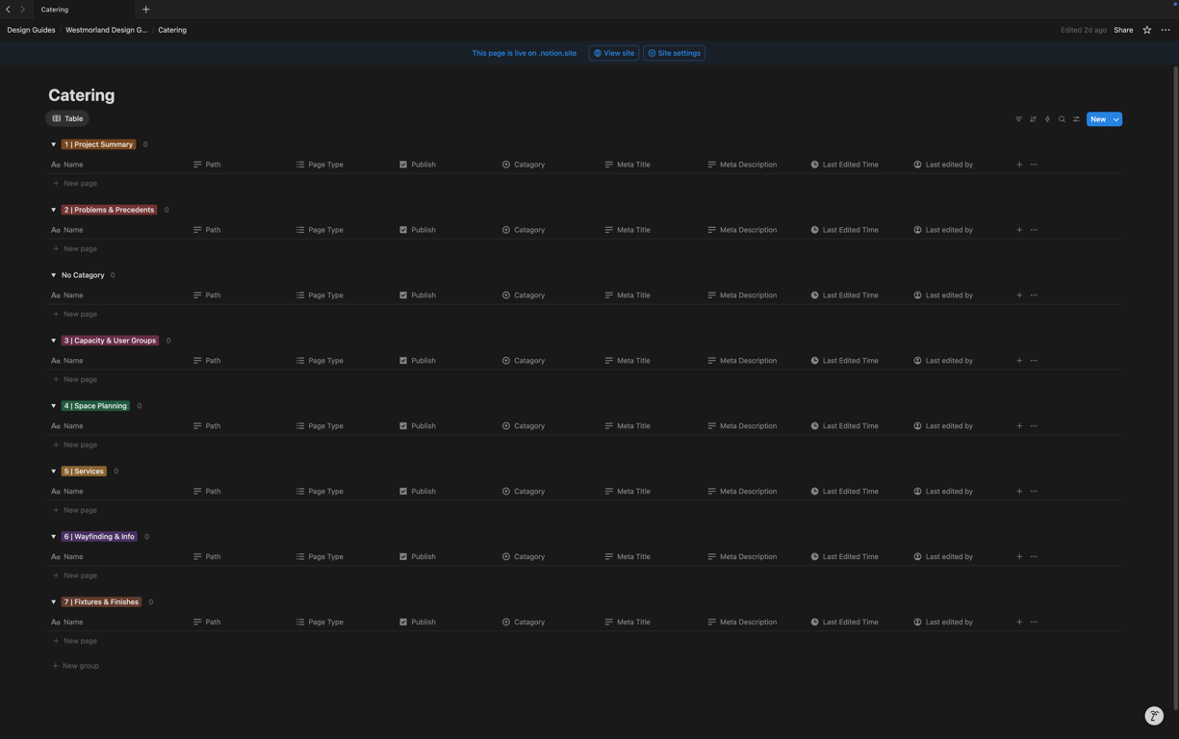Viewport: 1179px width, 739px height.
Task: Add property in Problems & Precedents group
Action: coord(1019,230)
